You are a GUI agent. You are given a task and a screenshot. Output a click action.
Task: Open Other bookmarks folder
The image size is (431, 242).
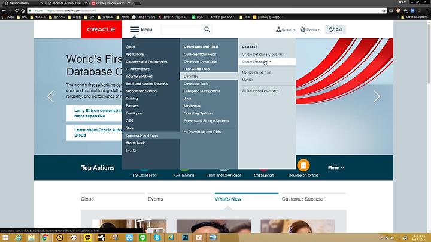click(x=414, y=17)
